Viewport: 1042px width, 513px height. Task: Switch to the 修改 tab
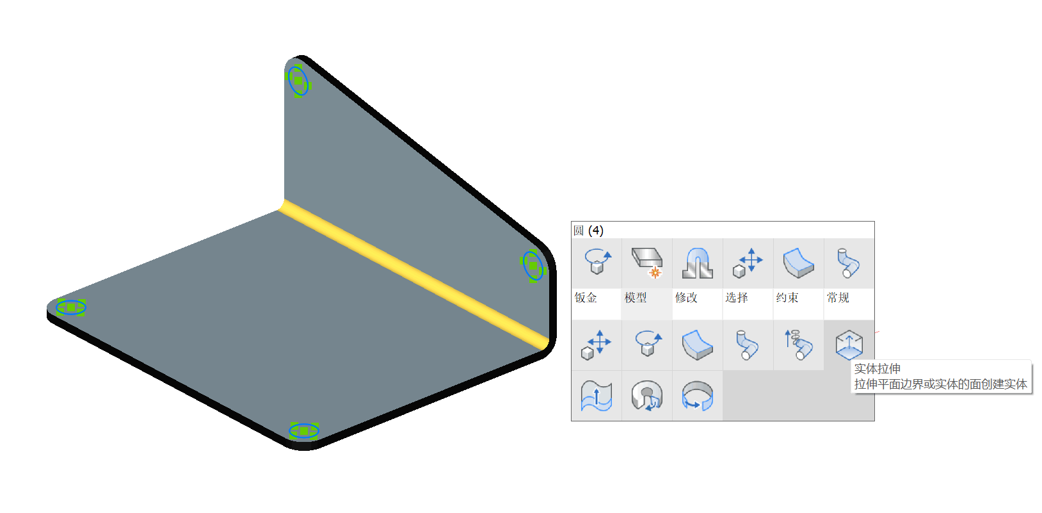686,298
